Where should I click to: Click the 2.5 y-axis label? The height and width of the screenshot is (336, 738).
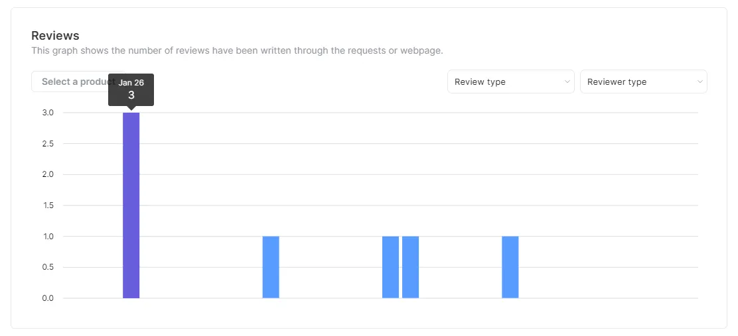tap(48, 144)
